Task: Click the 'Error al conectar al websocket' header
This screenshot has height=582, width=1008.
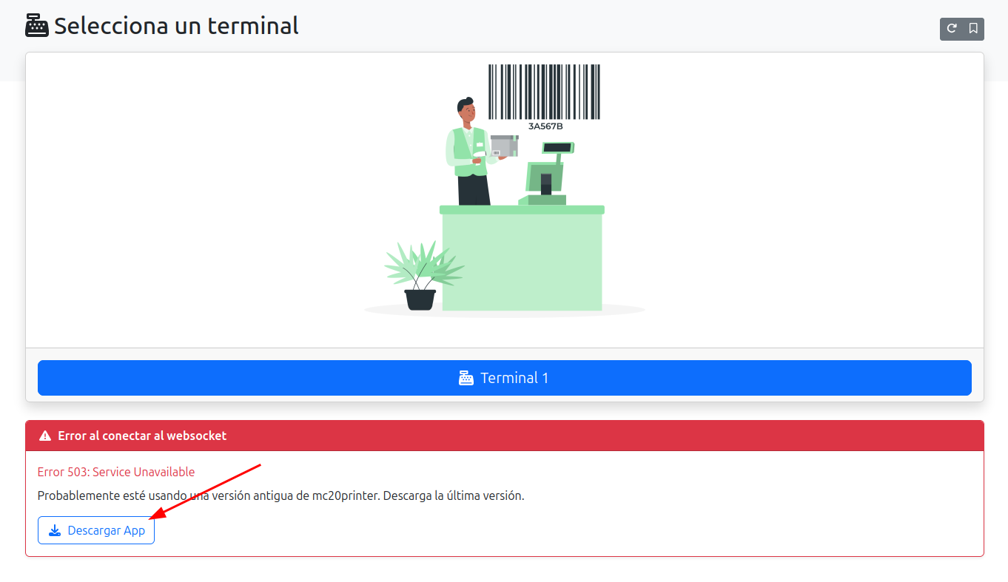Action: click(142, 436)
